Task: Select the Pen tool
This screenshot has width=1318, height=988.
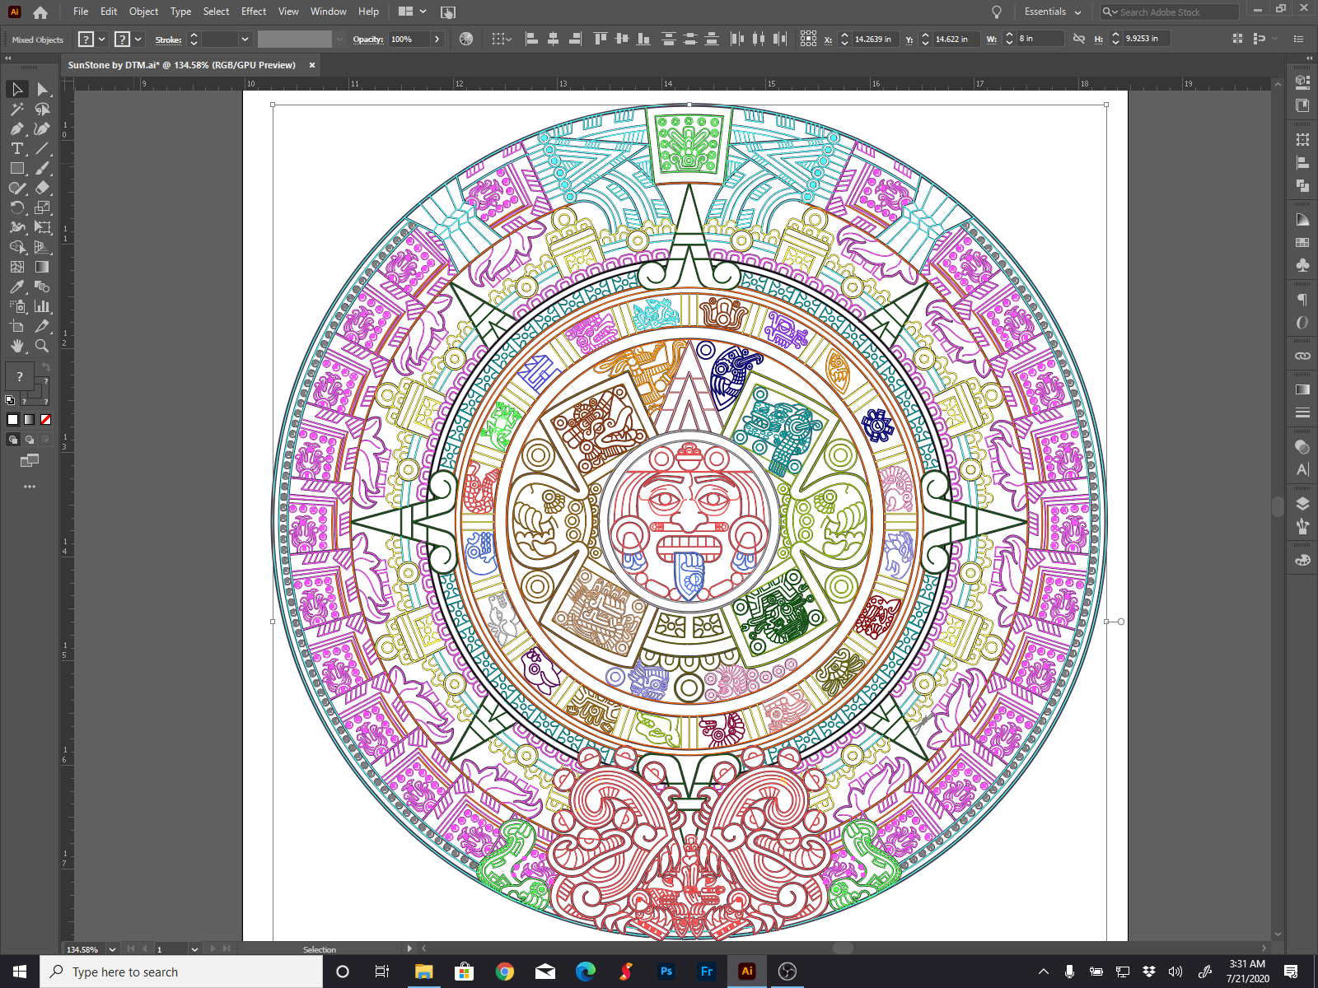Action: [17, 128]
